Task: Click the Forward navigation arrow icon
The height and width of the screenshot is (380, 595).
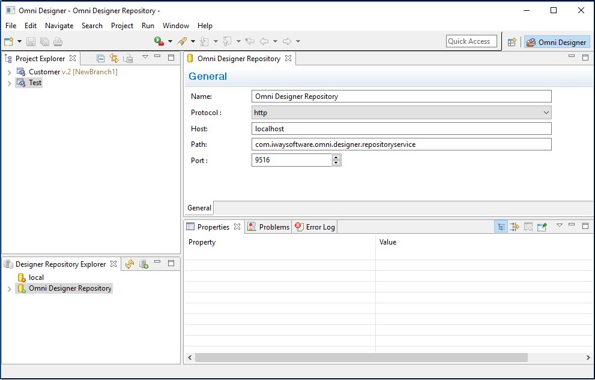Action: [287, 41]
